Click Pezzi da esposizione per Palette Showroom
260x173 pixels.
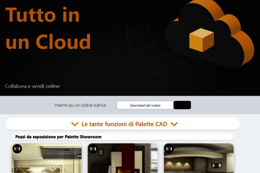click(x=58, y=137)
